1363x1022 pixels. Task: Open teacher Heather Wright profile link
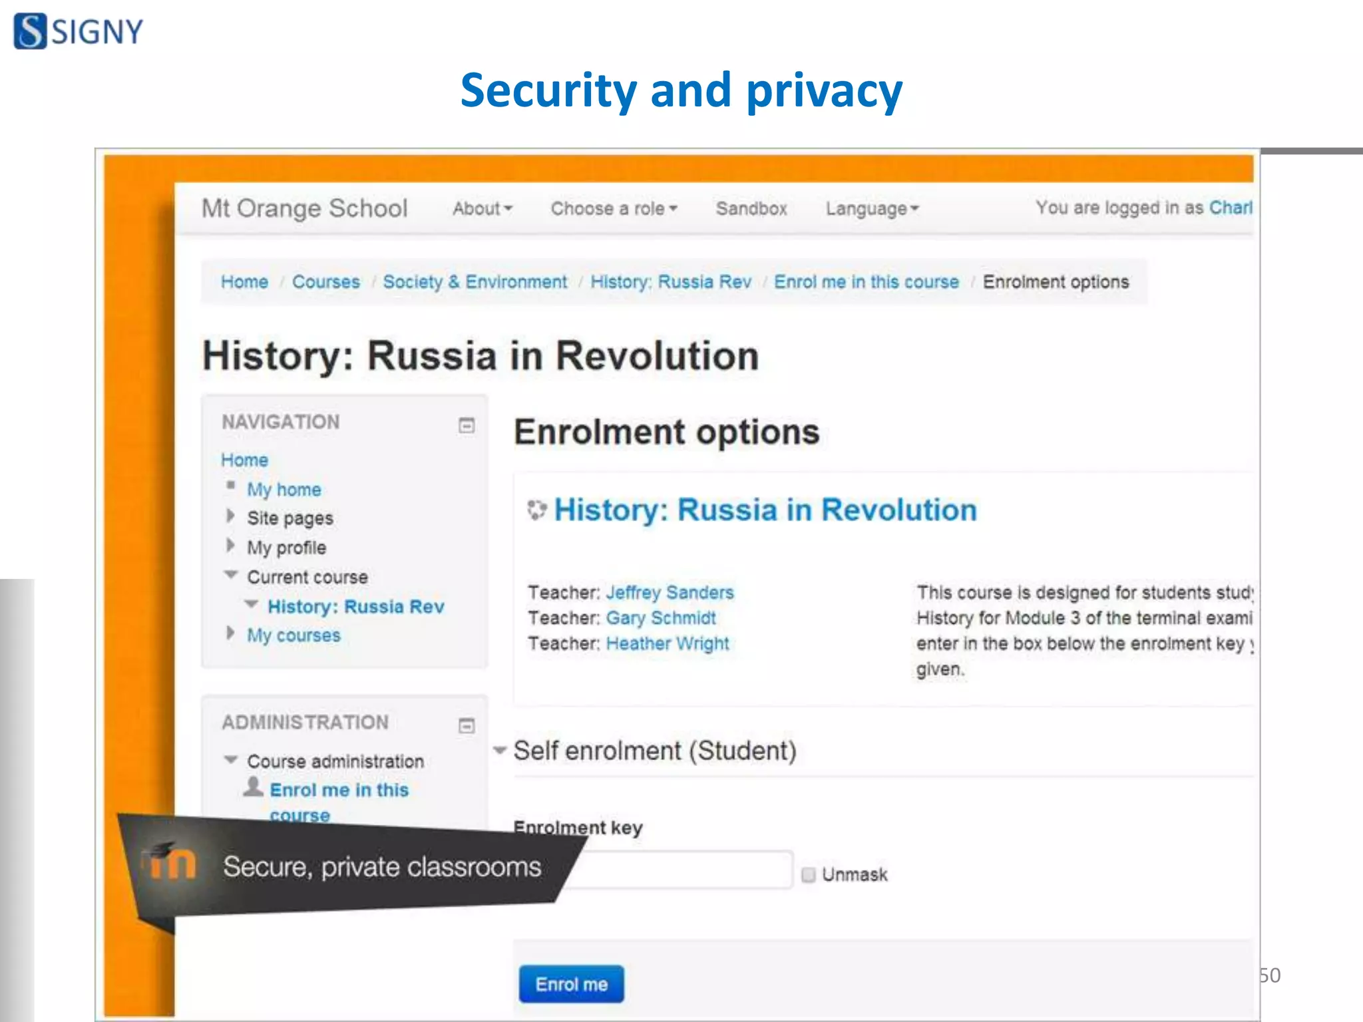pos(668,644)
